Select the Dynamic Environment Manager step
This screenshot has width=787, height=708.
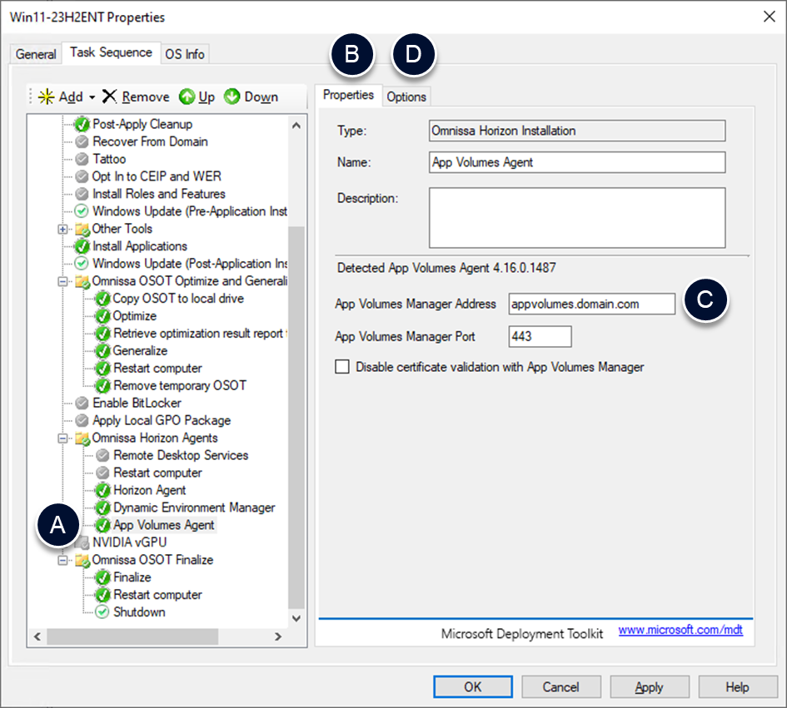coord(193,507)
